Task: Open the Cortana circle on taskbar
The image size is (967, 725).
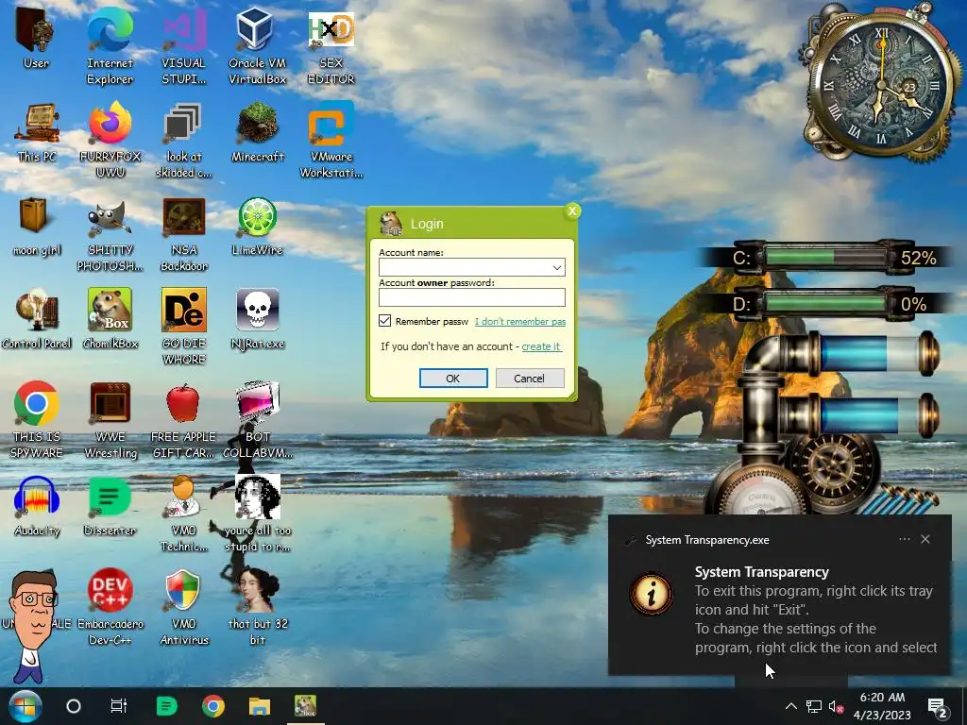Action: [74, 706]
